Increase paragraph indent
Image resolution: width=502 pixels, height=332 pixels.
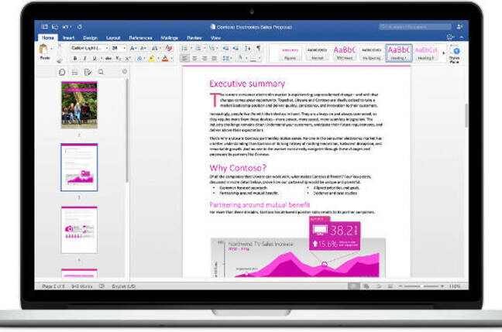tap(236, 48)
